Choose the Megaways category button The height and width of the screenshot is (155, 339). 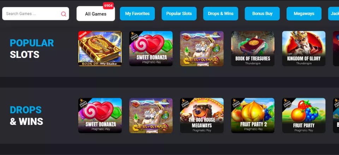click(304, 14)
